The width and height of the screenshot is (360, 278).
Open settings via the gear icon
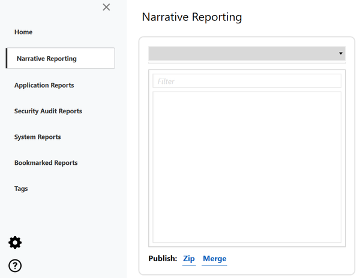(x=15, y=243)
